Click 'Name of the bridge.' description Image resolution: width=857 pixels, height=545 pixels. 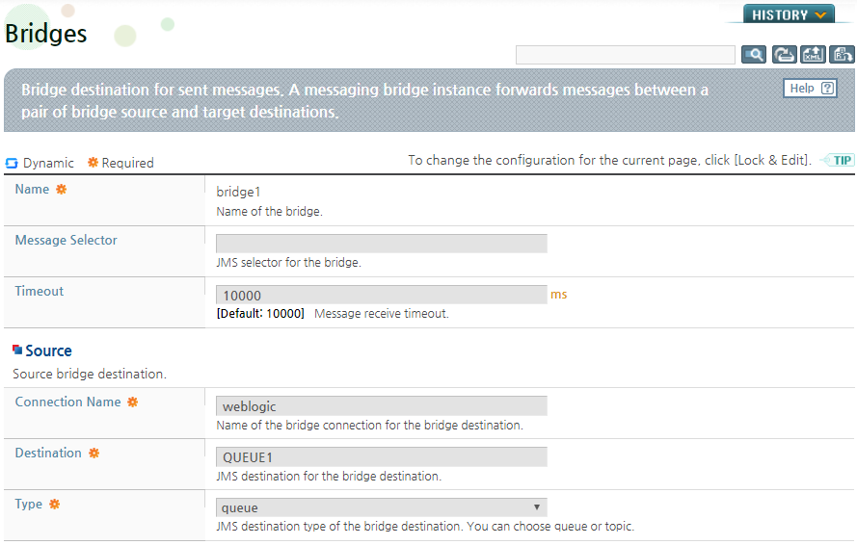click(x=270, y=211)
